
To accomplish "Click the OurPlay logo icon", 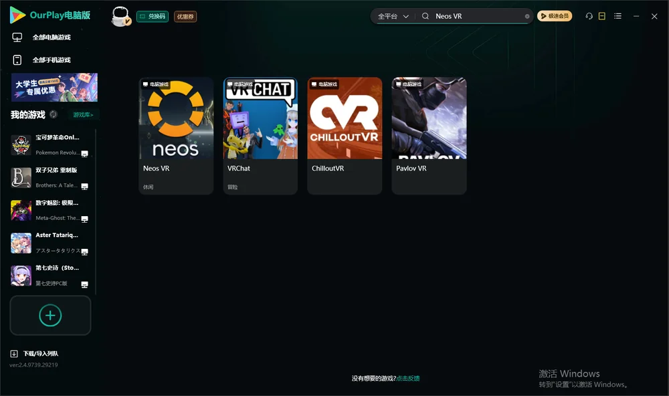I will (17, 15).
